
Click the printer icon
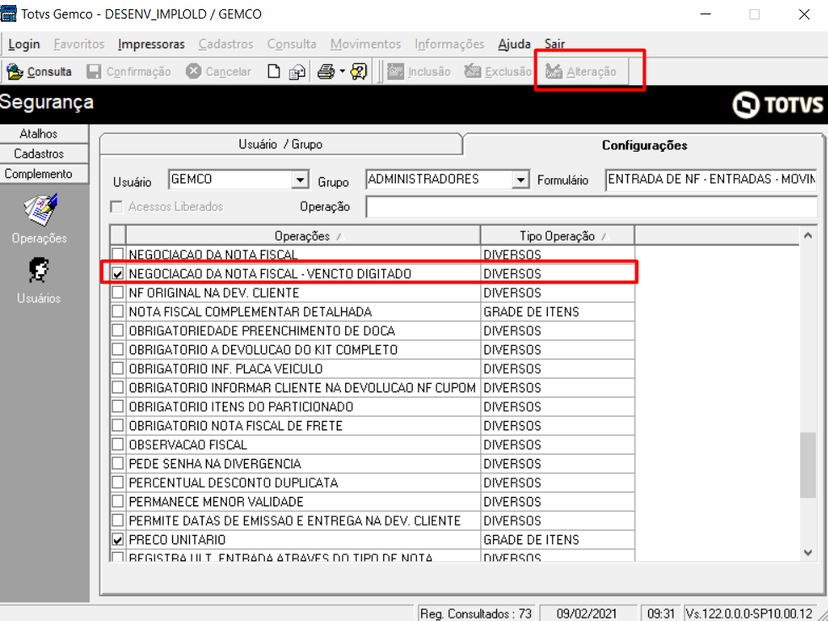pyautogui.click(x=326, y=71)
